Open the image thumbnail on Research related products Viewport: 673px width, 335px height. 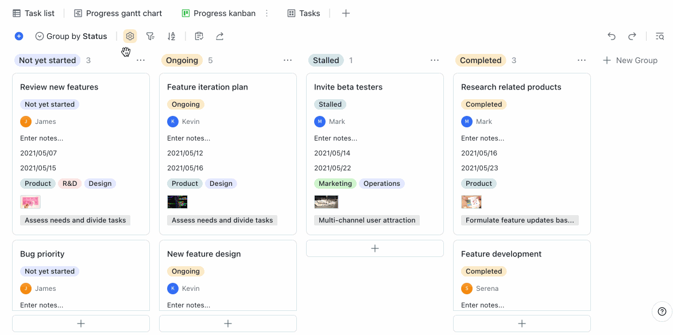coord(471,201)
